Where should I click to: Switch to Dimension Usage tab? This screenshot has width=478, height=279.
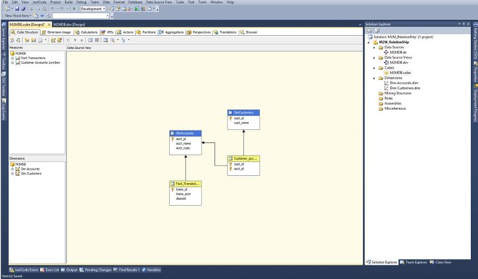[56, 32]
